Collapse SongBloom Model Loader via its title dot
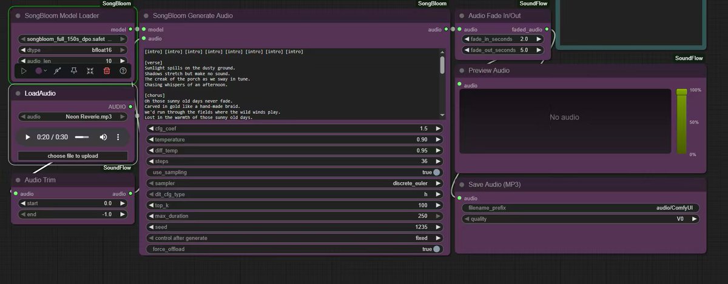The image size is (728, 284). pos(18,16)
